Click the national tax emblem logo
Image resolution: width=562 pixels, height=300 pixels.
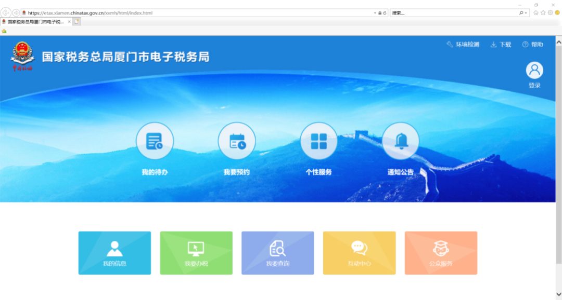point(22,56)
